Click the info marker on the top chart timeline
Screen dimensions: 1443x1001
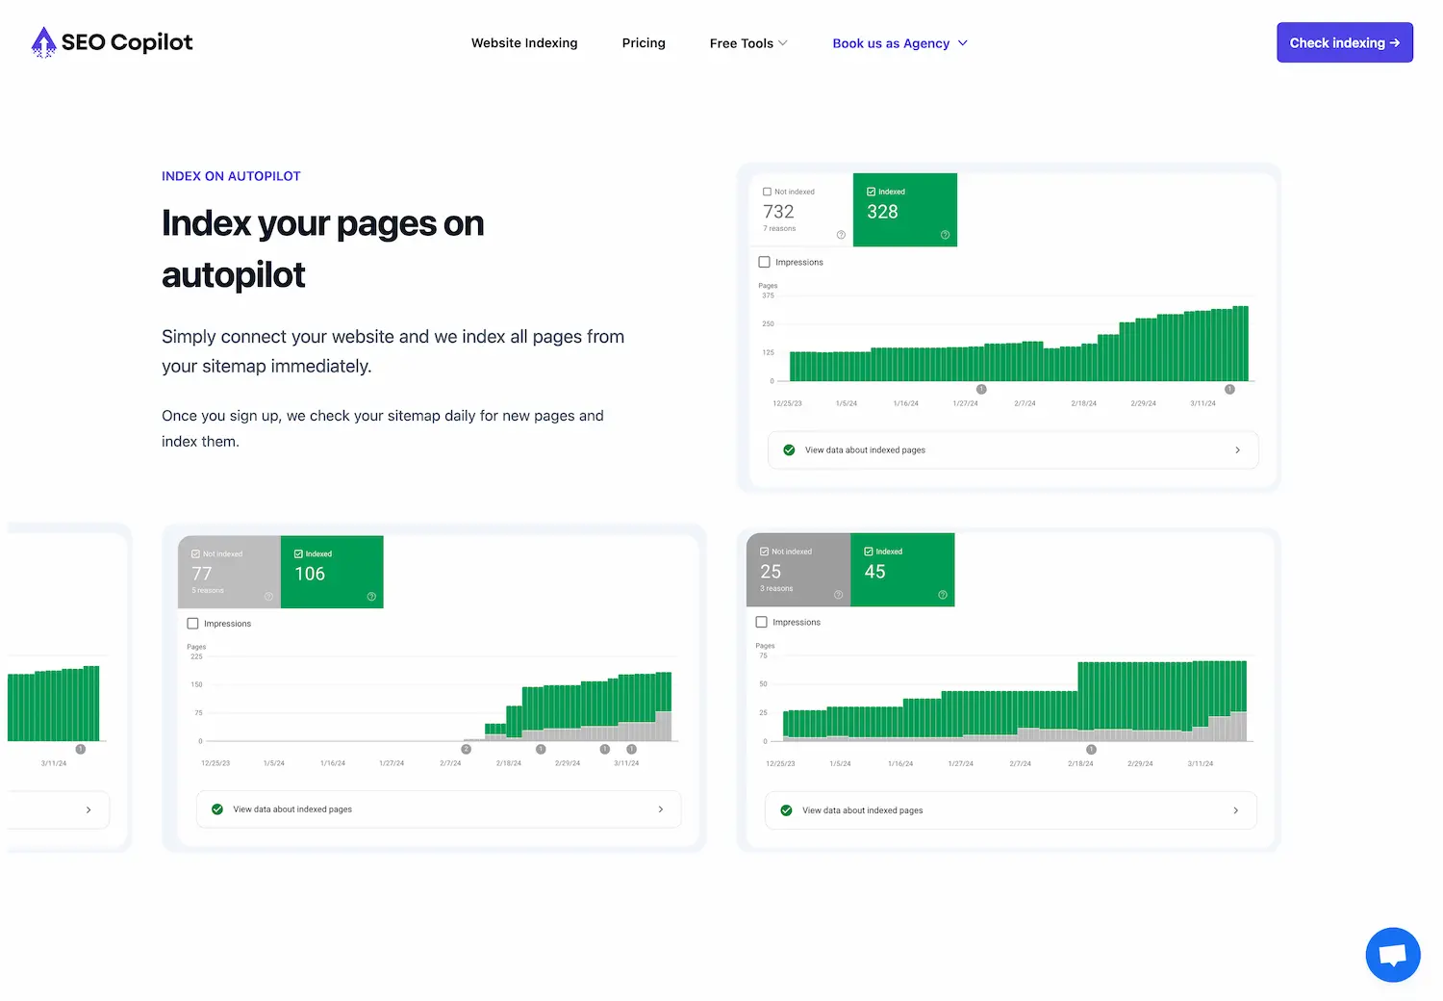click(981, 390)
